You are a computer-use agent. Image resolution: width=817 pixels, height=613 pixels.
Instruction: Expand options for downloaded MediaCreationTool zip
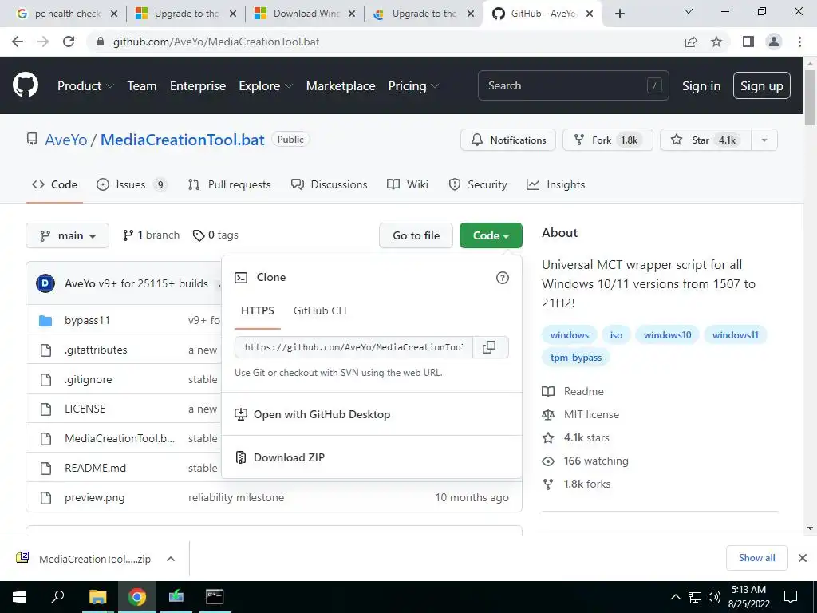pos(171,559)
